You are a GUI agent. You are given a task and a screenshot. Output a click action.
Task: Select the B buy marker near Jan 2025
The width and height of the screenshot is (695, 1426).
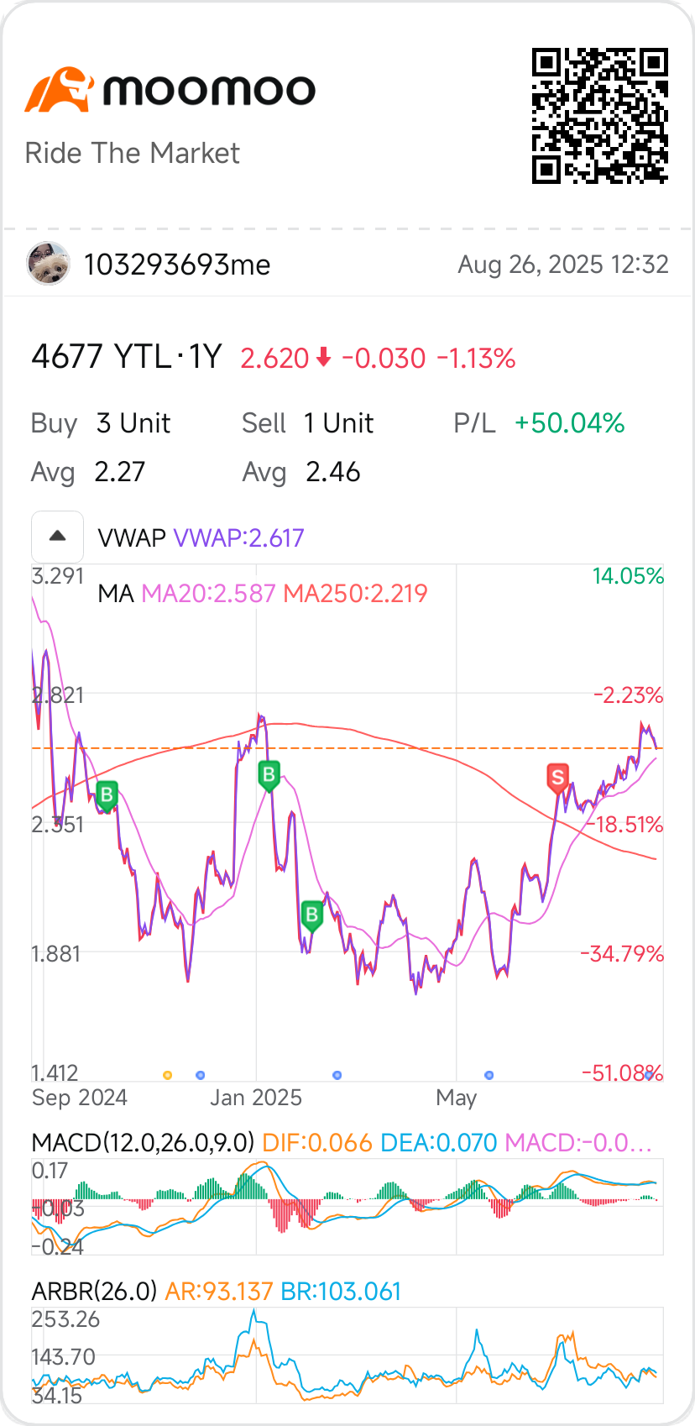point(269,773)
